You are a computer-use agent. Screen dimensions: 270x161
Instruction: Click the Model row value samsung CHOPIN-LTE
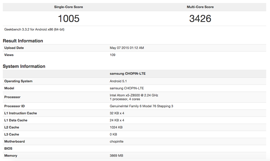pos(127,88)
